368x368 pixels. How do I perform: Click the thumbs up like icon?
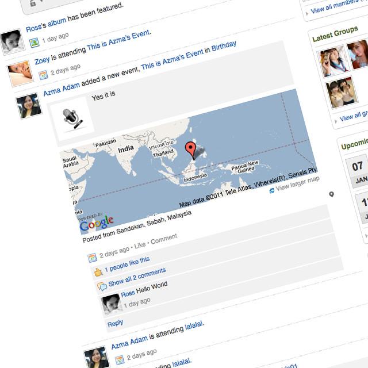[x=98, y=272]
